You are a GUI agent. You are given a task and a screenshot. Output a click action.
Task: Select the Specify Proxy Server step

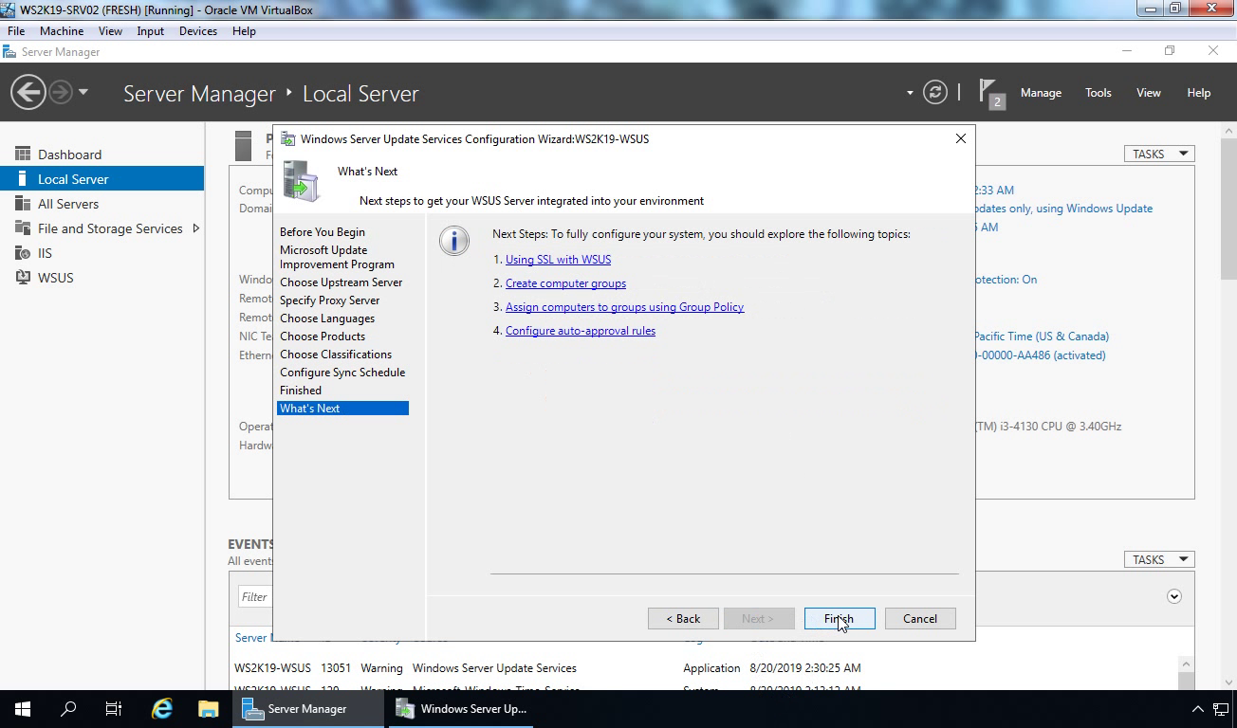click(329, 300)
